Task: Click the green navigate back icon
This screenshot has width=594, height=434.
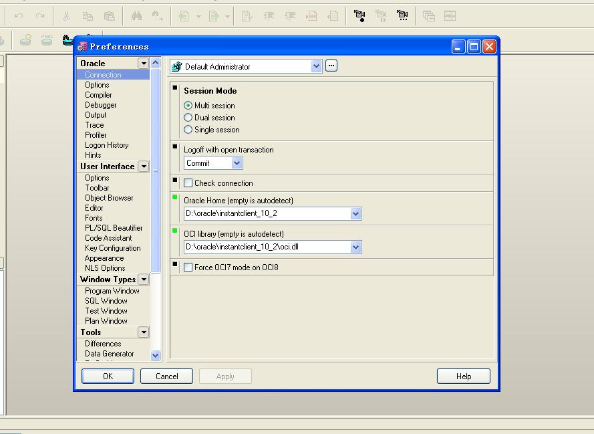Action: point(184,16)
